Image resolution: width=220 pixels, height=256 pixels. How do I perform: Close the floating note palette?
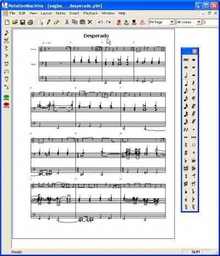click(x=195, y=52)
